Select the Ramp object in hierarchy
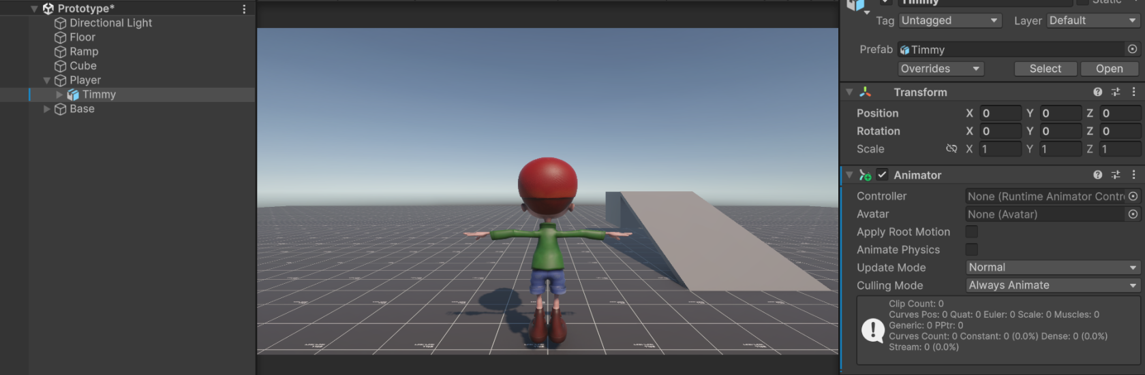Viewport: 1145px width, 375px height. pyautogui.click(x=84, y=52)
